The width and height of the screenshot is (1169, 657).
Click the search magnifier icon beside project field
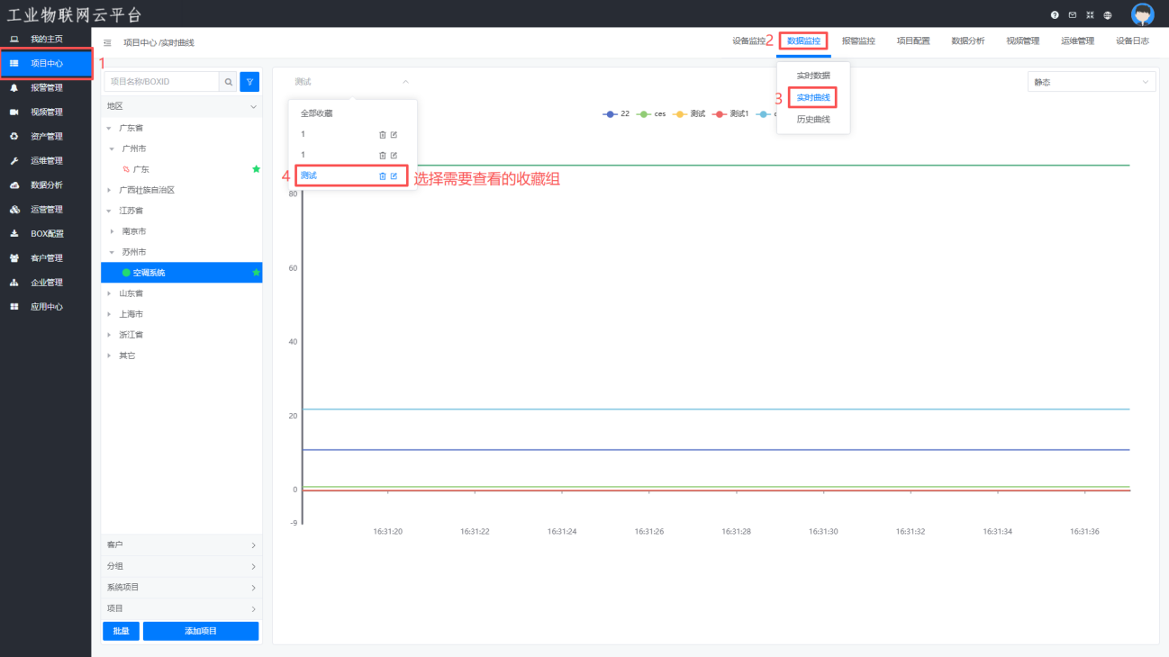(x=229, y=82)
